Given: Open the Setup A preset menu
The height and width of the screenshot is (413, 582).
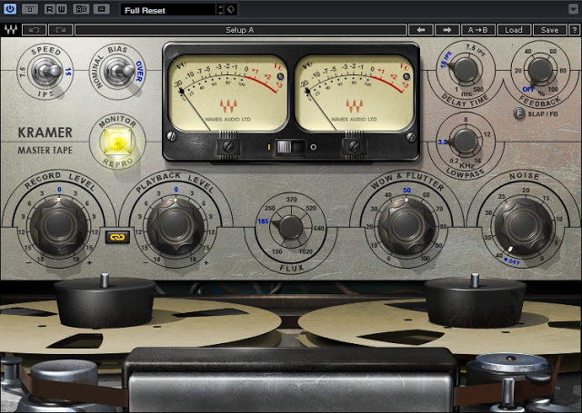Looking at the screenshot, I should [239, 30].
